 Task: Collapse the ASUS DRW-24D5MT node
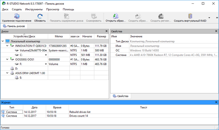tap(7, 73)
